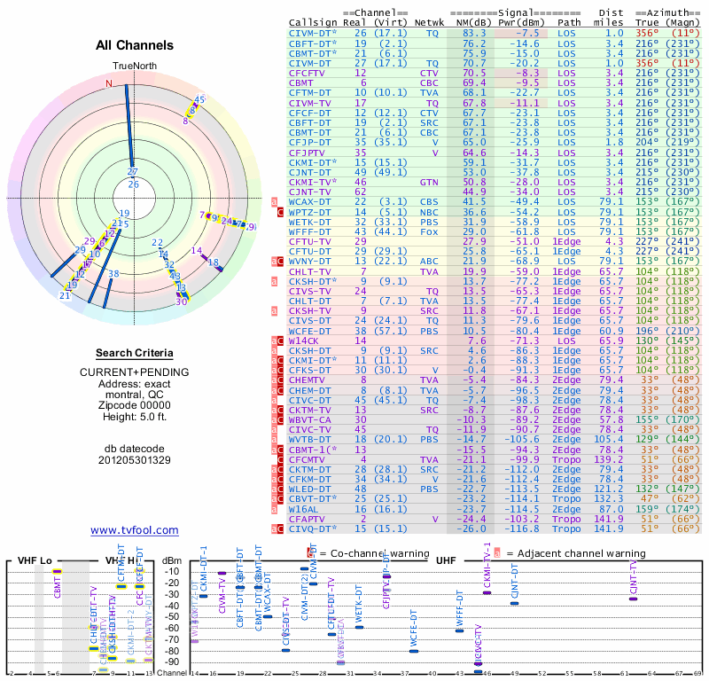The image size is (709, 681).
Task: Click the 201205301329 datecode
Action: point(135,460)
